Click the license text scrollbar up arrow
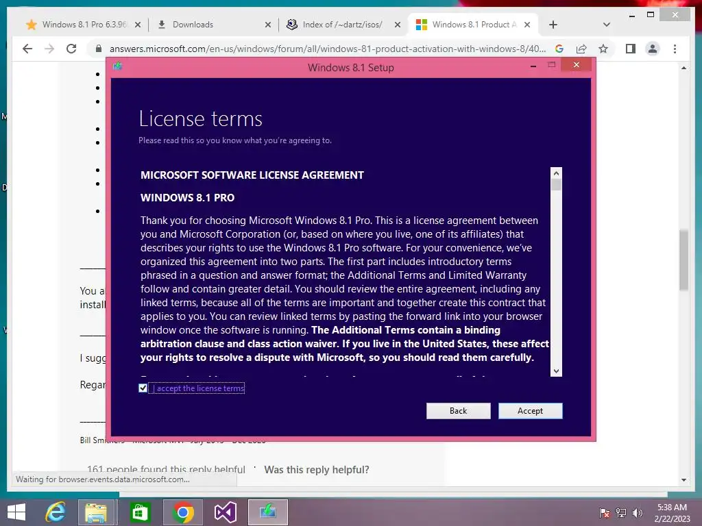Image resolution: width=702 pixels, height=526 pixels. coord(556,173)
